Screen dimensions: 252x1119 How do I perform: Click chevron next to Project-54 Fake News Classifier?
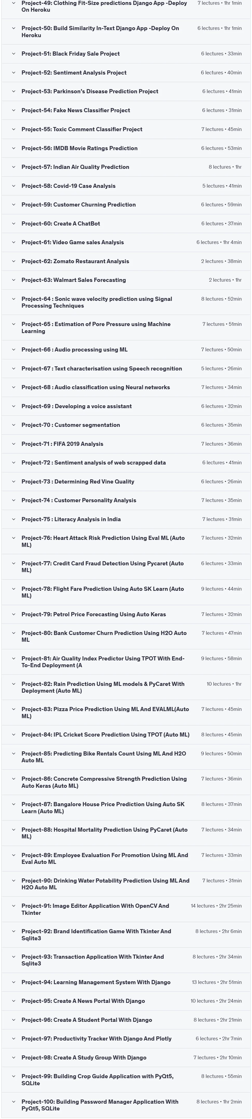[13, 110]
